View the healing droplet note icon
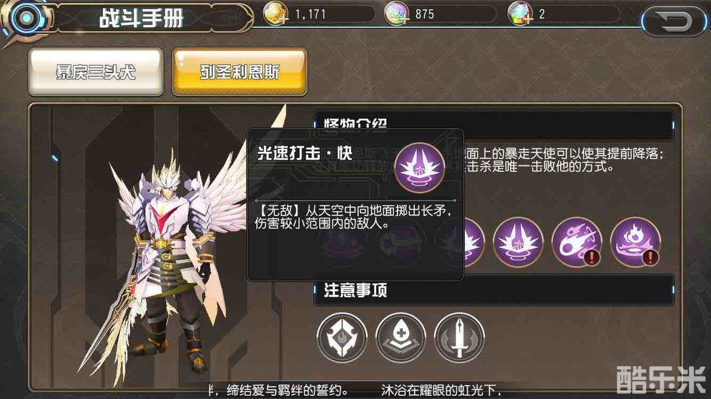 401,338
